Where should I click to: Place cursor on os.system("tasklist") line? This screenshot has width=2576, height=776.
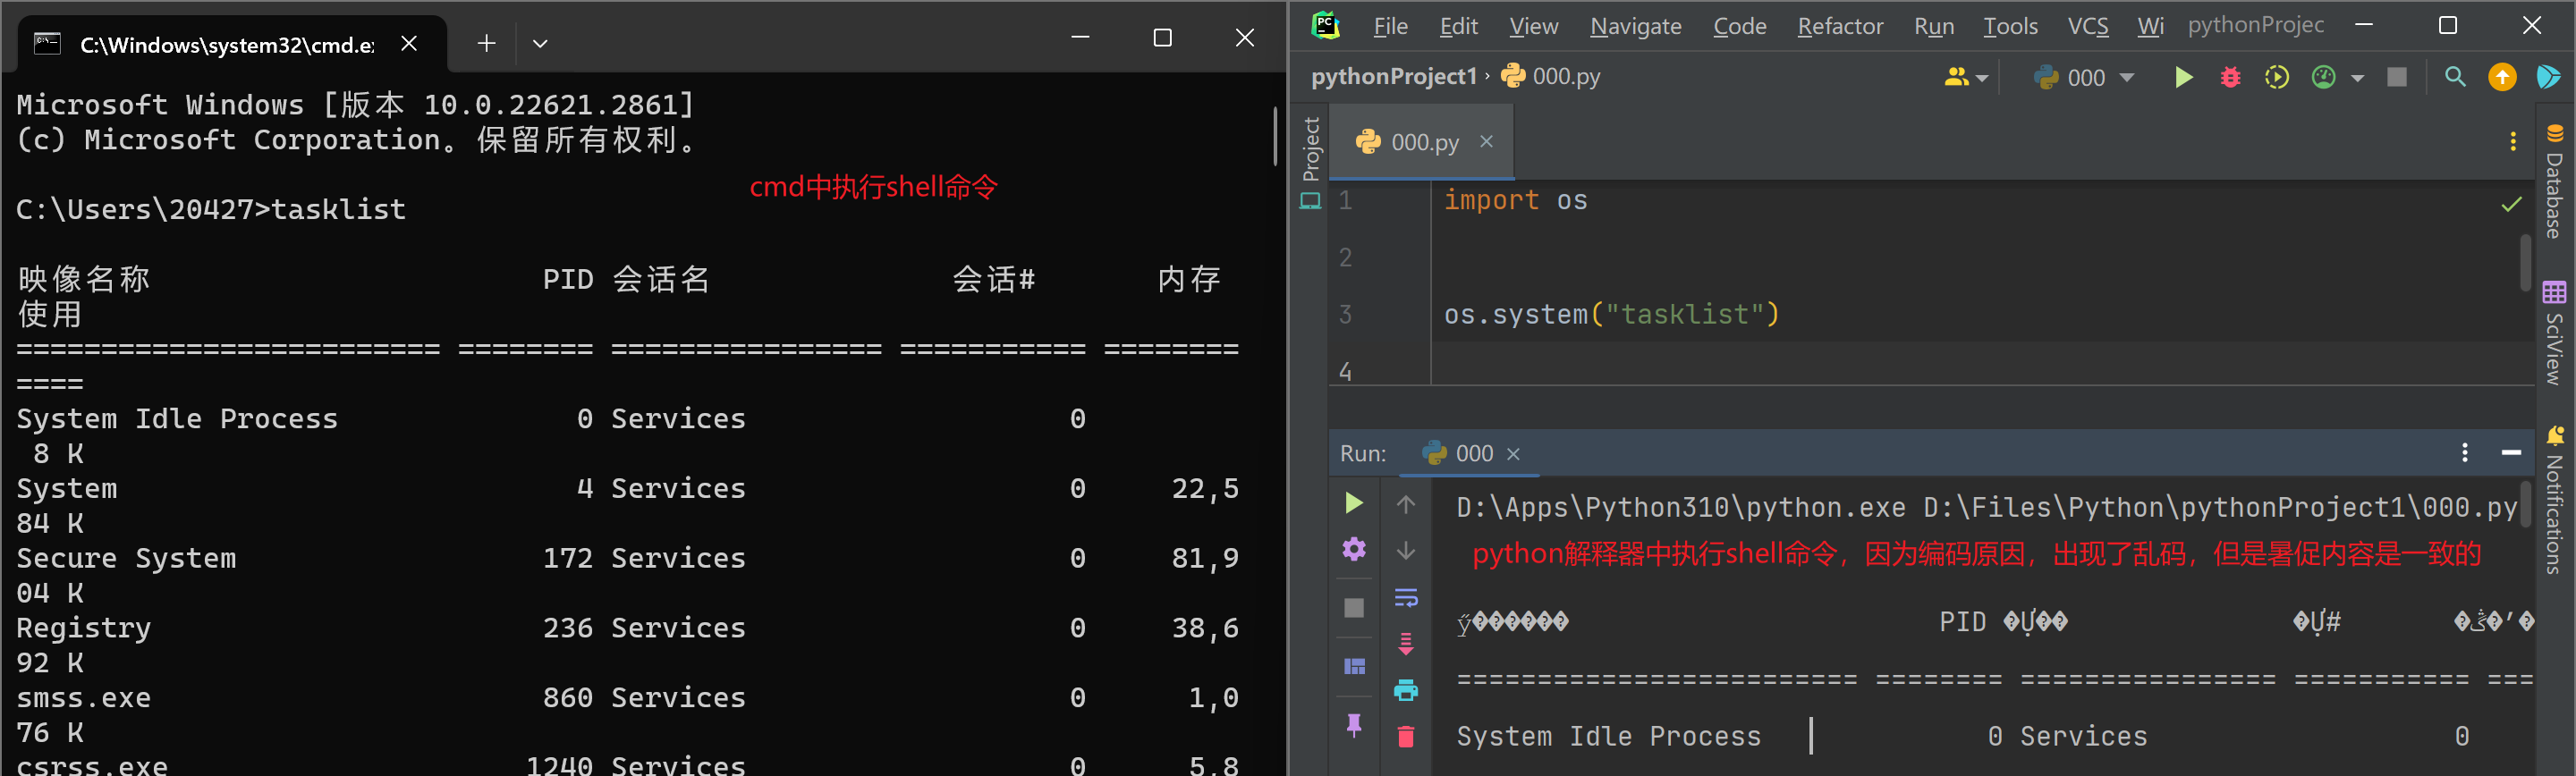[1611, 315]
